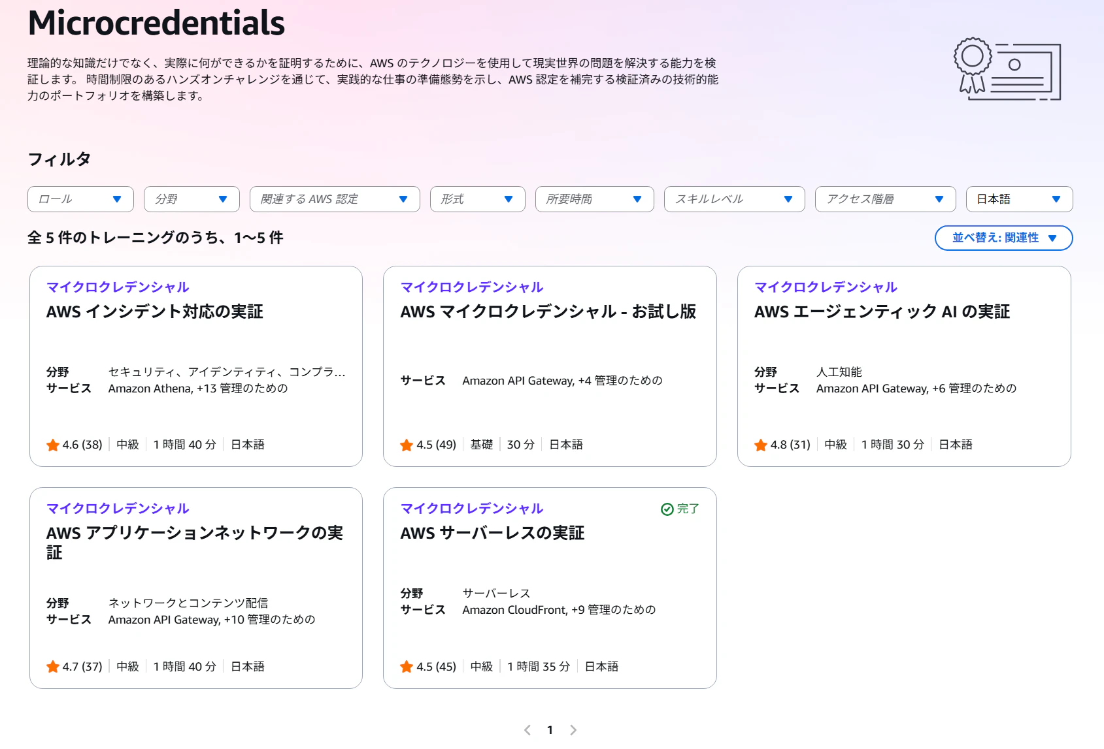Viewport: 1104px width, 749px height.
Task: Click the Microcredentials page heading
Action: pos(156,23)
